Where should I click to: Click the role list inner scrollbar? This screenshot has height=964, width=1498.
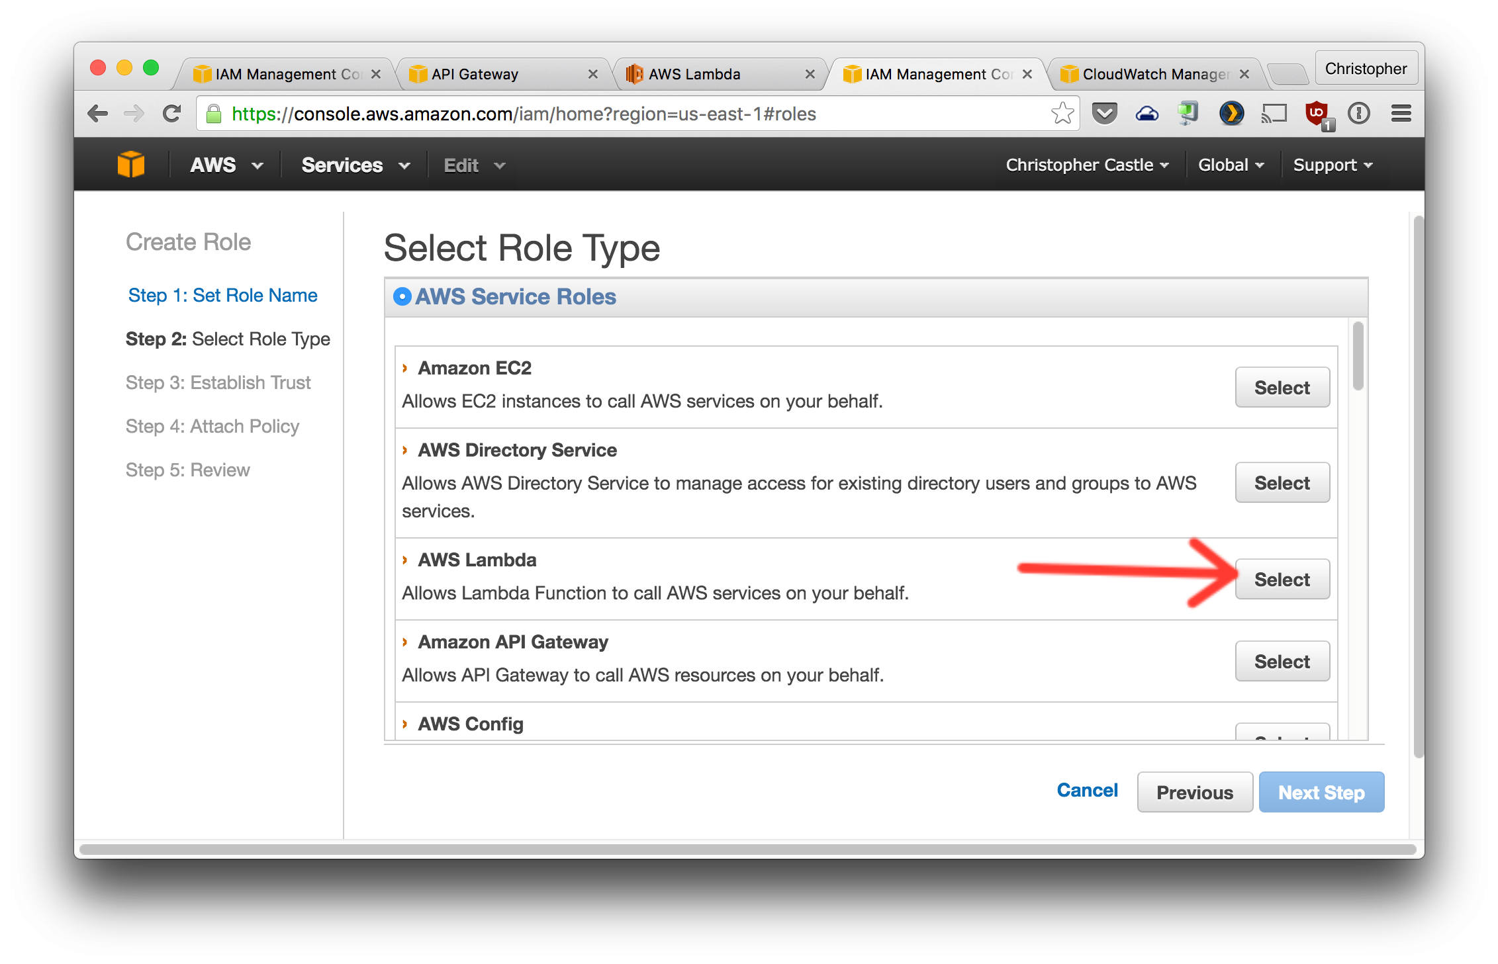1358,357
